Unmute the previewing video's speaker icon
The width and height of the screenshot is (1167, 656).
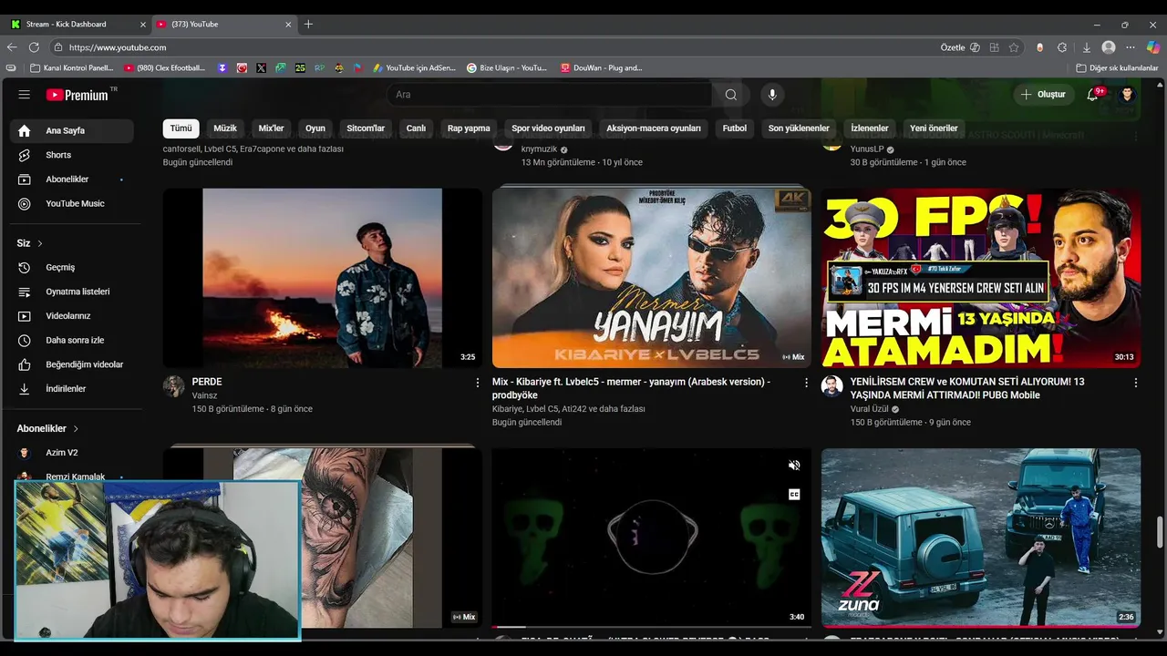794,466
